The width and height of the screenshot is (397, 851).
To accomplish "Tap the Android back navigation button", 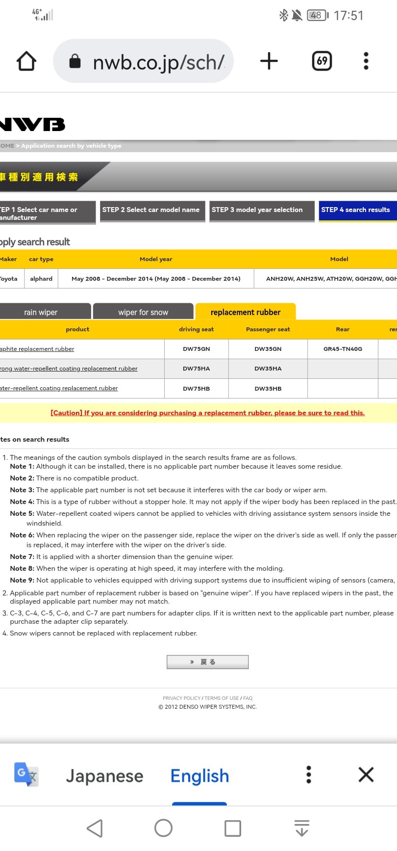I will (95, 828).
